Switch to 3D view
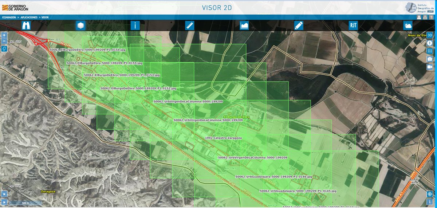 pos(430,35)
